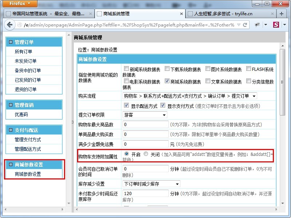This screenshot has width=291, height=218.
Task: Click 会员可自己取消订单的时间 input field
Action: pyautogui.click(x=145, y=169)
